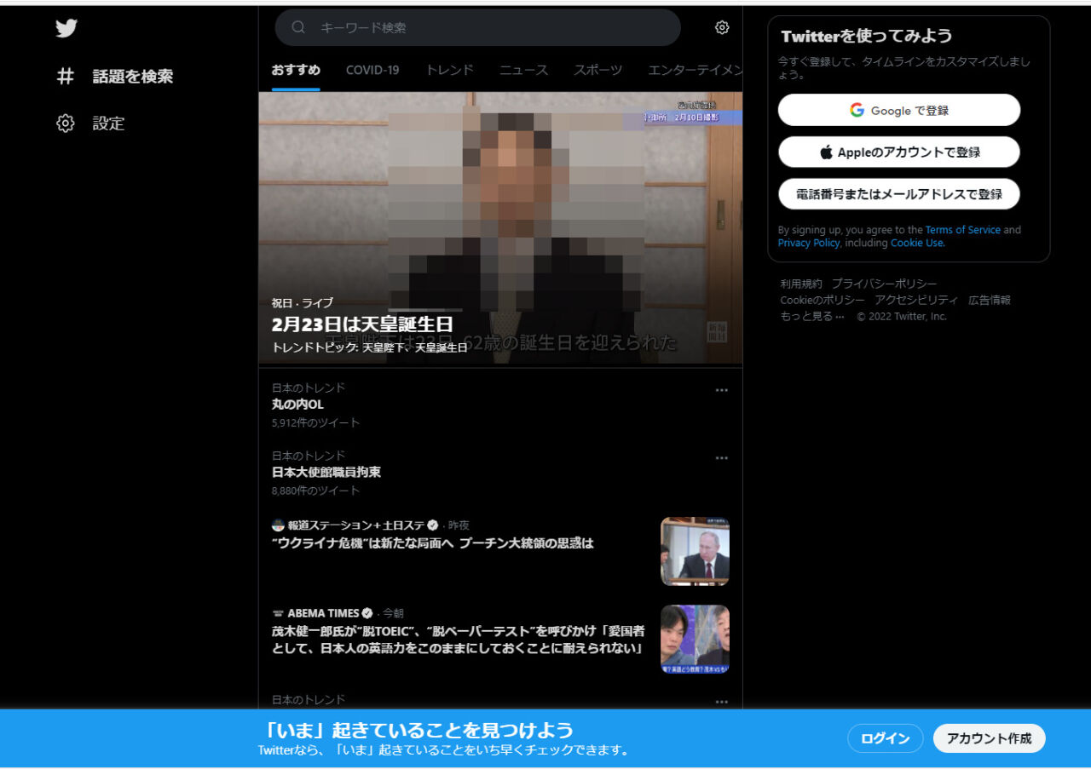This screenshot has height=769, width=1091.
Task: Open more options for 日本大使館職員拘束 trend
Action: (722, 458)
